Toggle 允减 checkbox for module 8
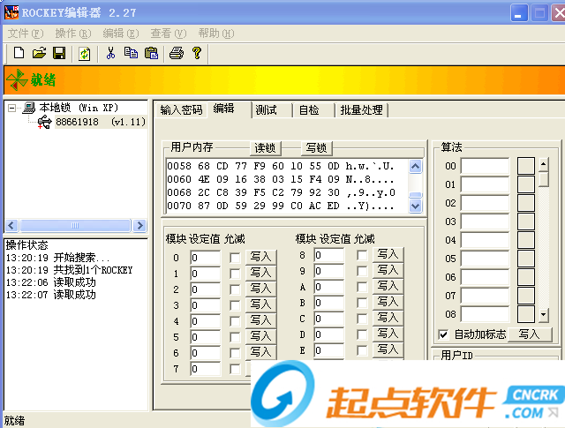565x428 pixels. click(362, 255)
